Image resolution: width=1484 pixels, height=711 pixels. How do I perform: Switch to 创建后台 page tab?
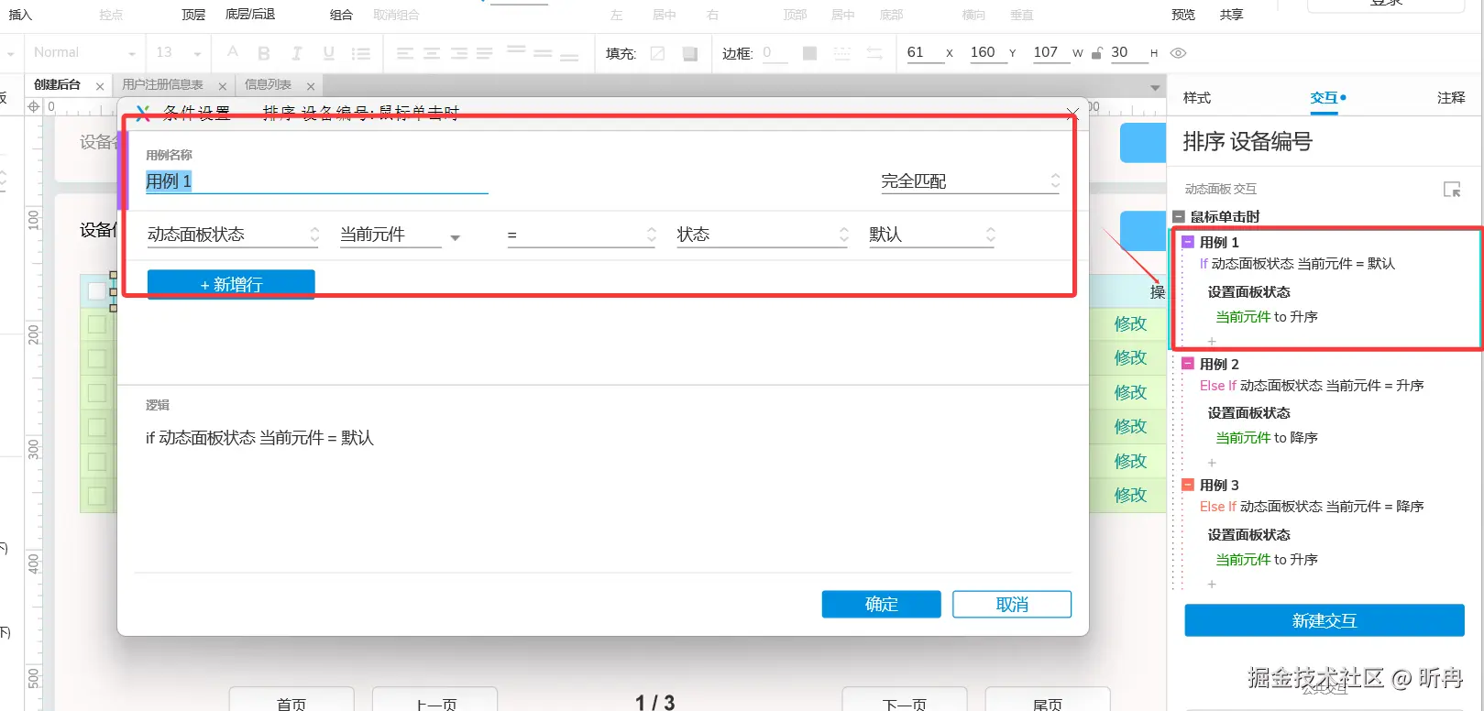tap(58, 85)
